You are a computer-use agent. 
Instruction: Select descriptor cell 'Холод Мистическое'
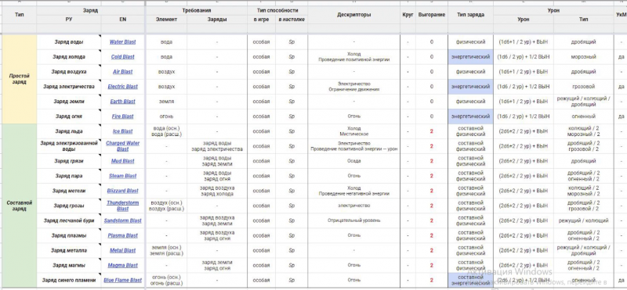pos(354,131)
